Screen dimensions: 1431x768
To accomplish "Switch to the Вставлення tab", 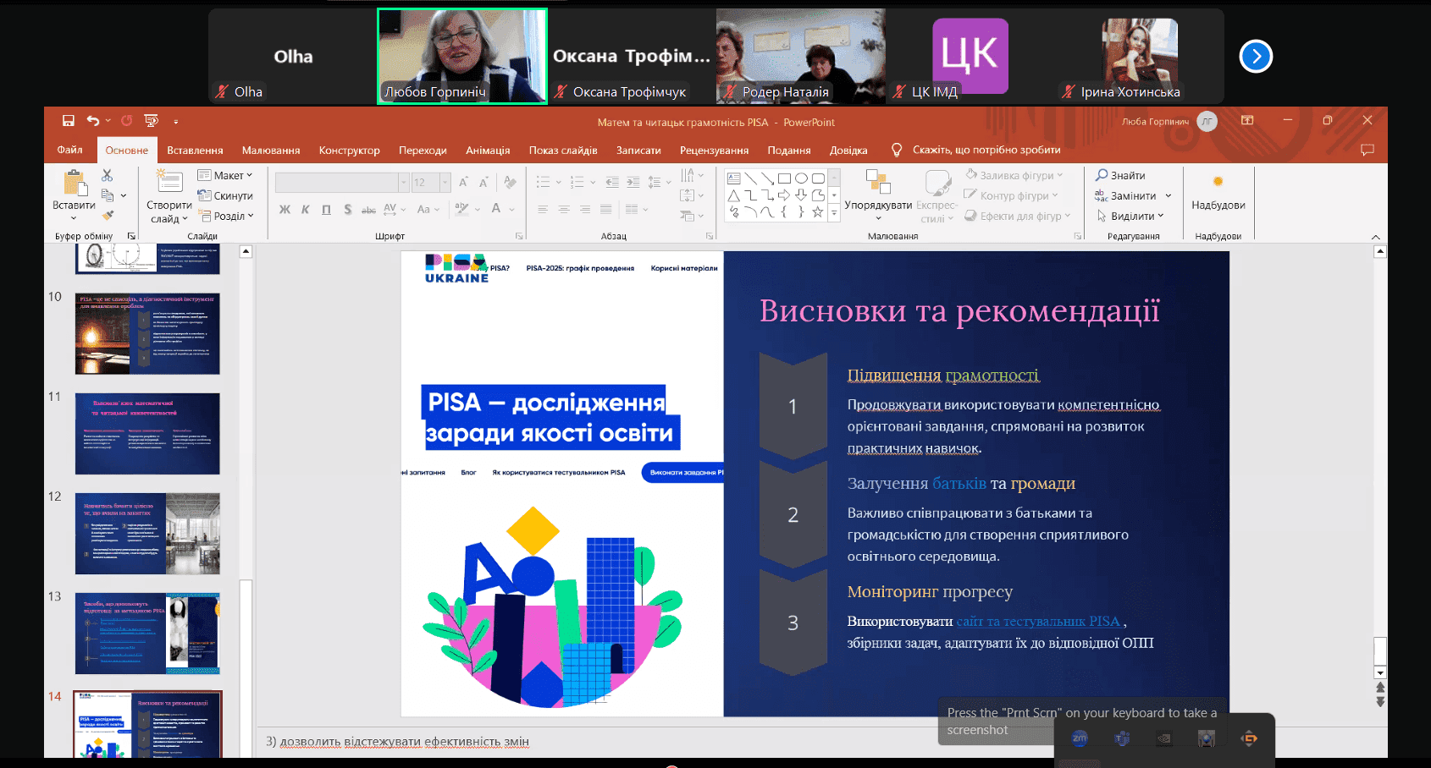I will pyautogui.click(x=195, y=150).
